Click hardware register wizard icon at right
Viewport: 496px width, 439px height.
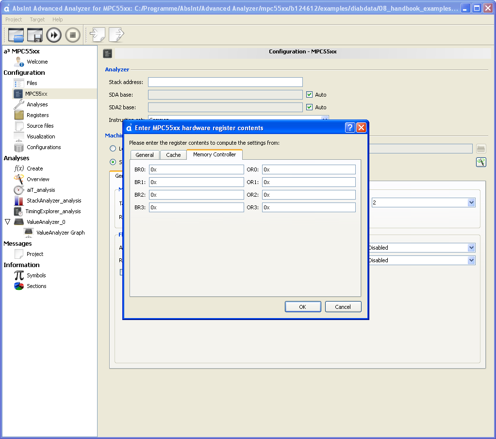pyautogui.click(x=481, y=162)
